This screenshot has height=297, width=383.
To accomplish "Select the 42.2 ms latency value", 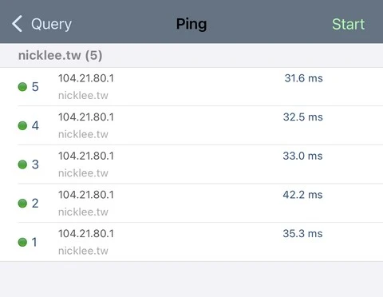I will [302, 195].
